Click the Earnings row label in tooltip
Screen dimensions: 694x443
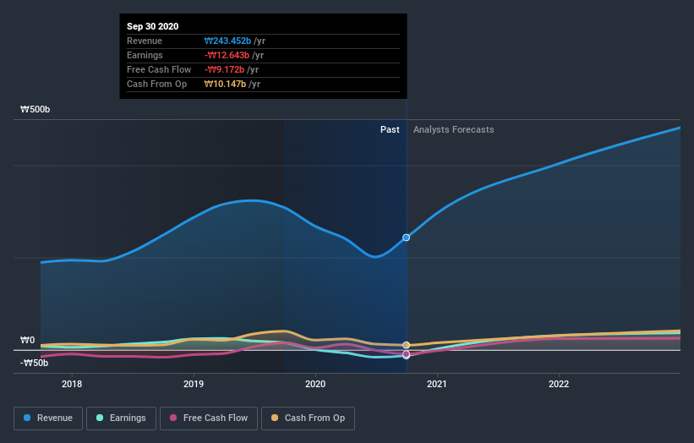click(x=145, y=55)
